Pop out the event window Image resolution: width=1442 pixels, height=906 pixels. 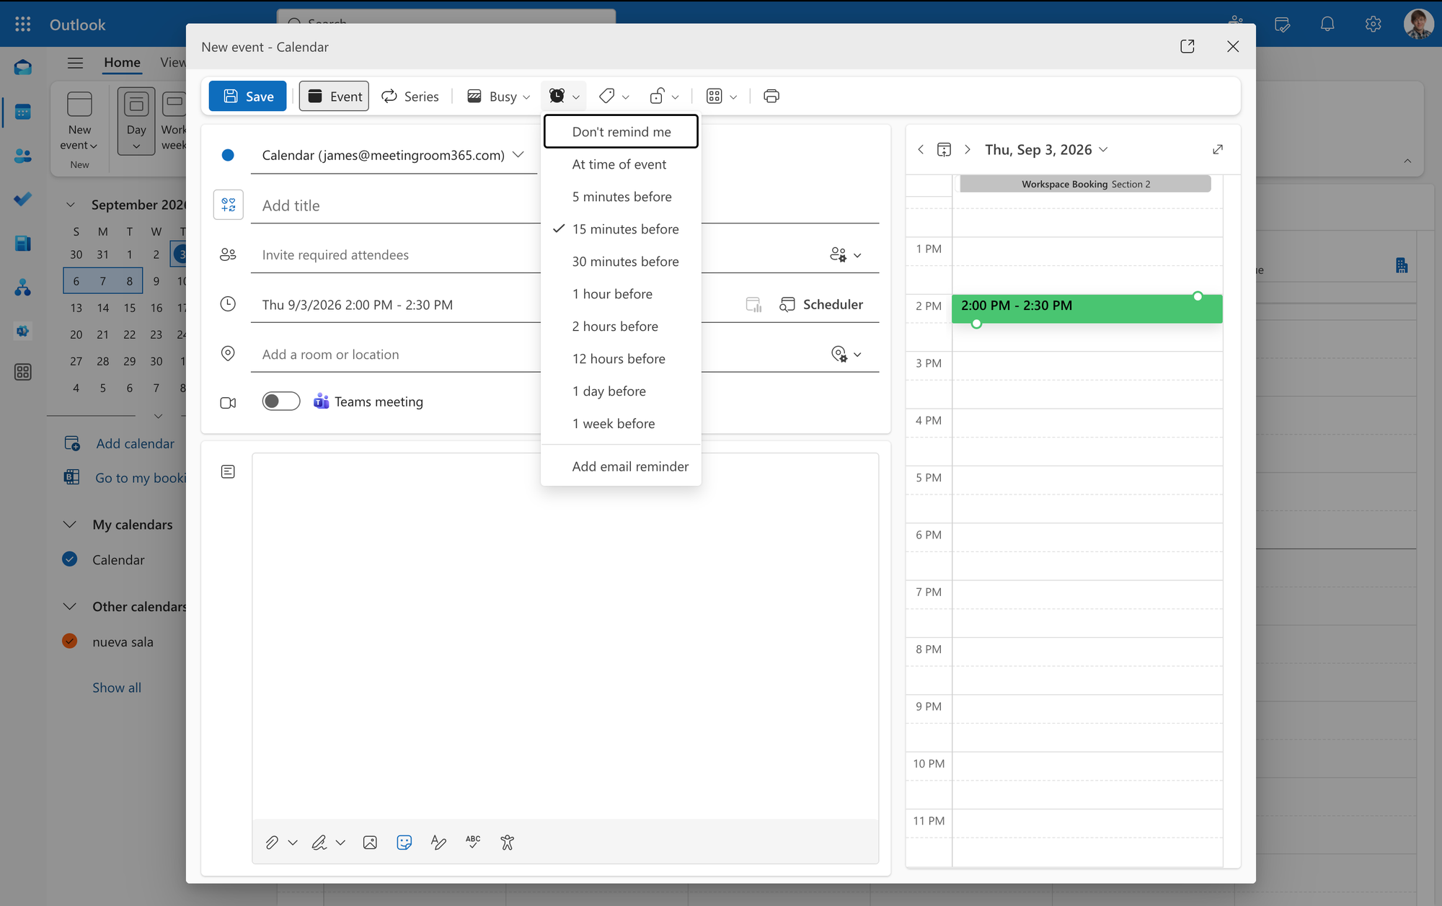coord(1187,47)
